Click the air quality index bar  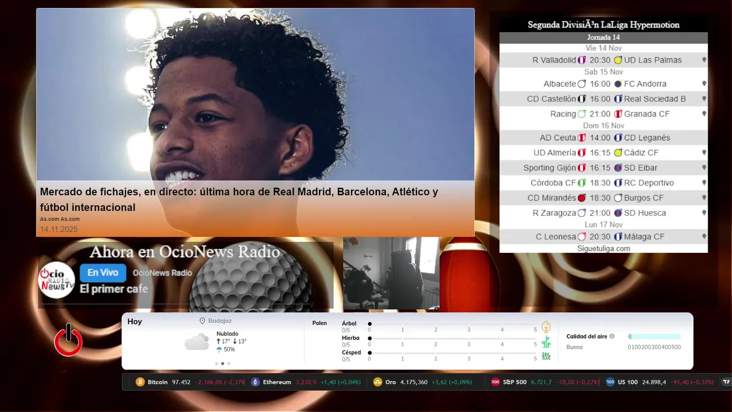[x=655, y=336]
